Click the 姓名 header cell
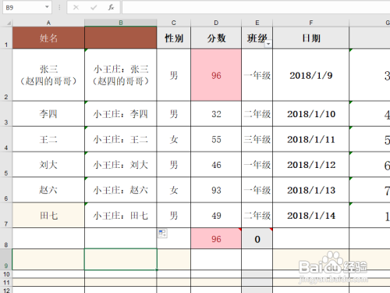The height and width of the screenshot is (293, 390). click(x=48, y=38)
